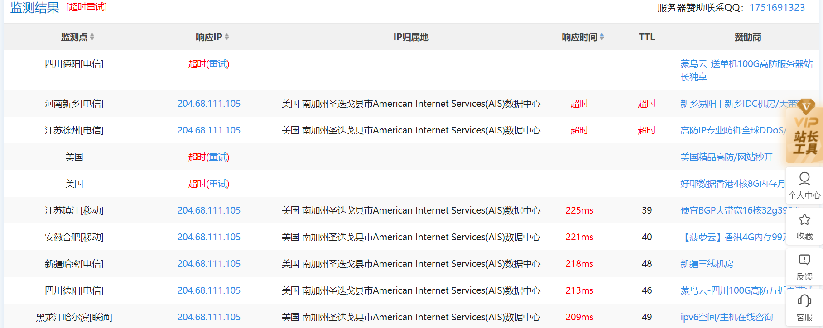Image resolution: width=823 pixels, height=328 pixels.
Task: Click IP address in 黑龙江哈尔滨[联通] row
Action: coord(209,317)
